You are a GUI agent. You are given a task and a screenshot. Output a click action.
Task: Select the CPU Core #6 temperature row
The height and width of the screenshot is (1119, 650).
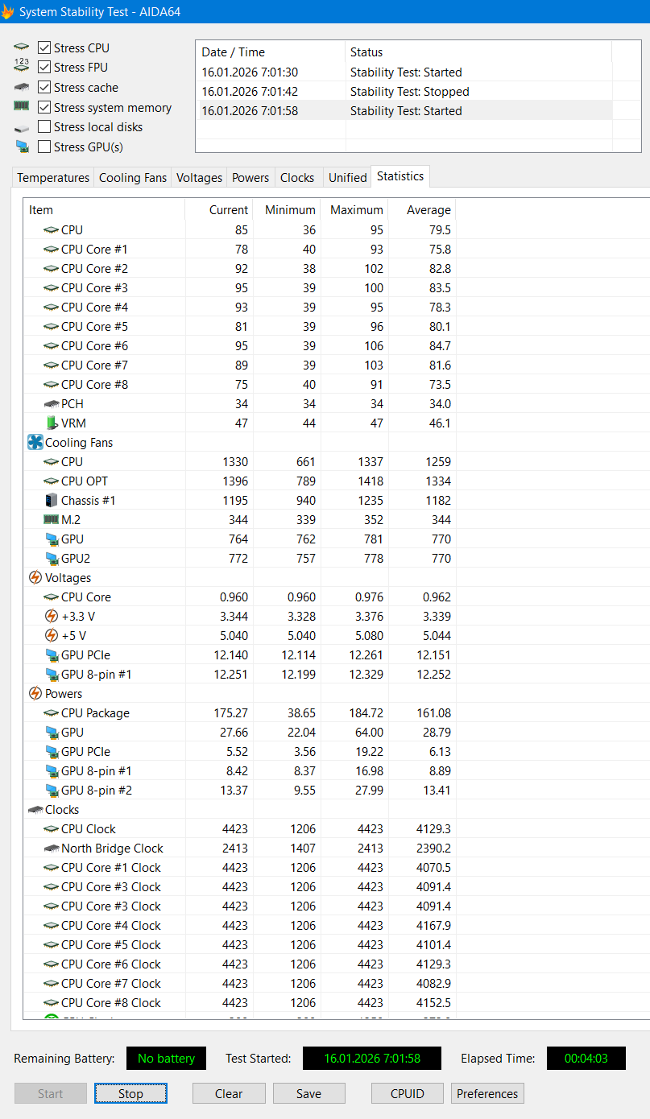point(240,345)
